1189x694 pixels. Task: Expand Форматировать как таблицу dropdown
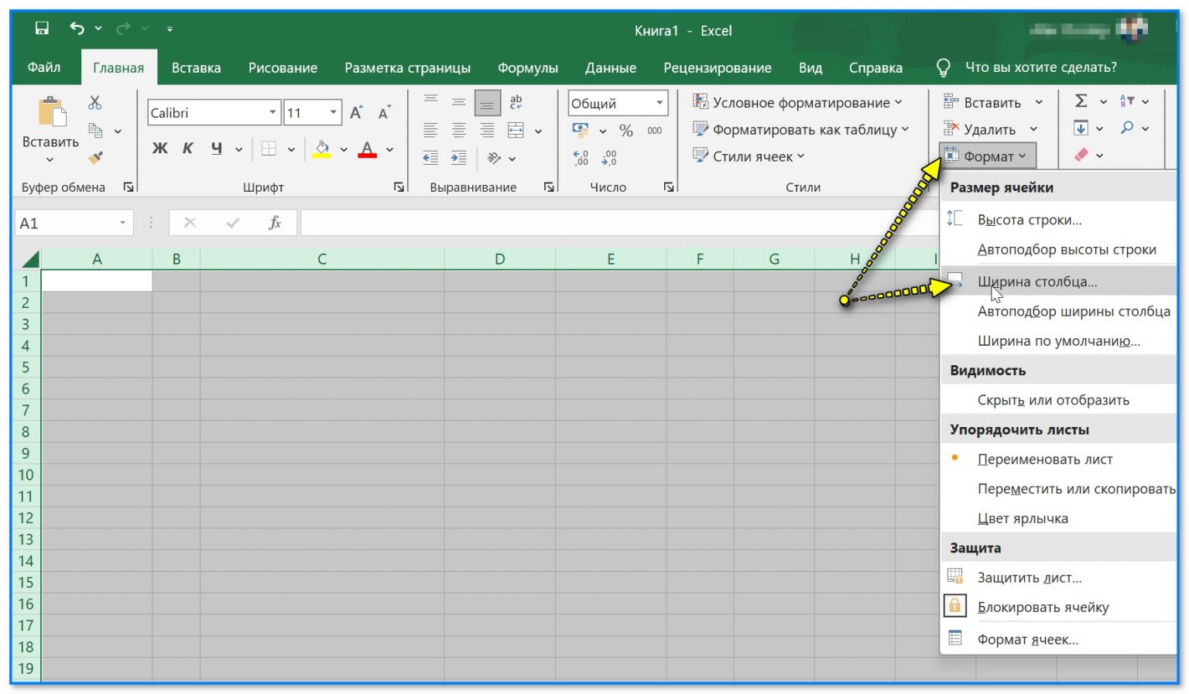(x=905, y=129)
